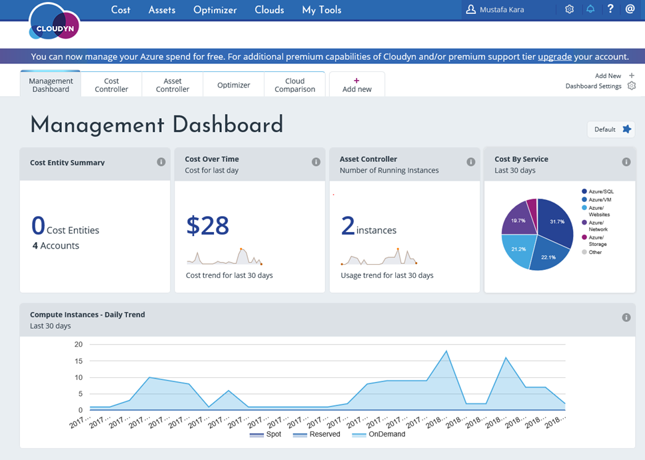The width and height of the screenshot is (645, 460).
Task: Click the user profile icon beside Mustafa Kara
Action: 470,9
